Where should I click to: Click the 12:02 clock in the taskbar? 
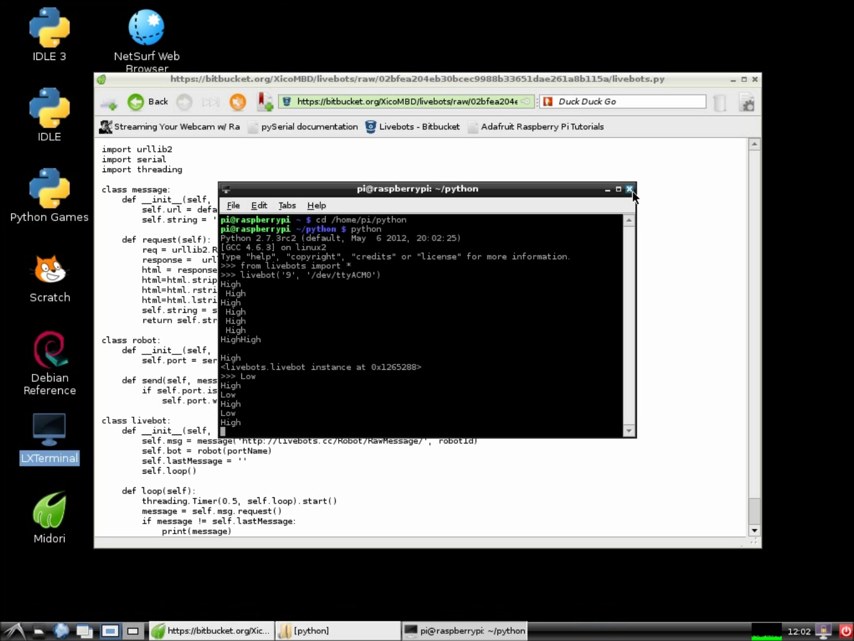click(799, 631)
